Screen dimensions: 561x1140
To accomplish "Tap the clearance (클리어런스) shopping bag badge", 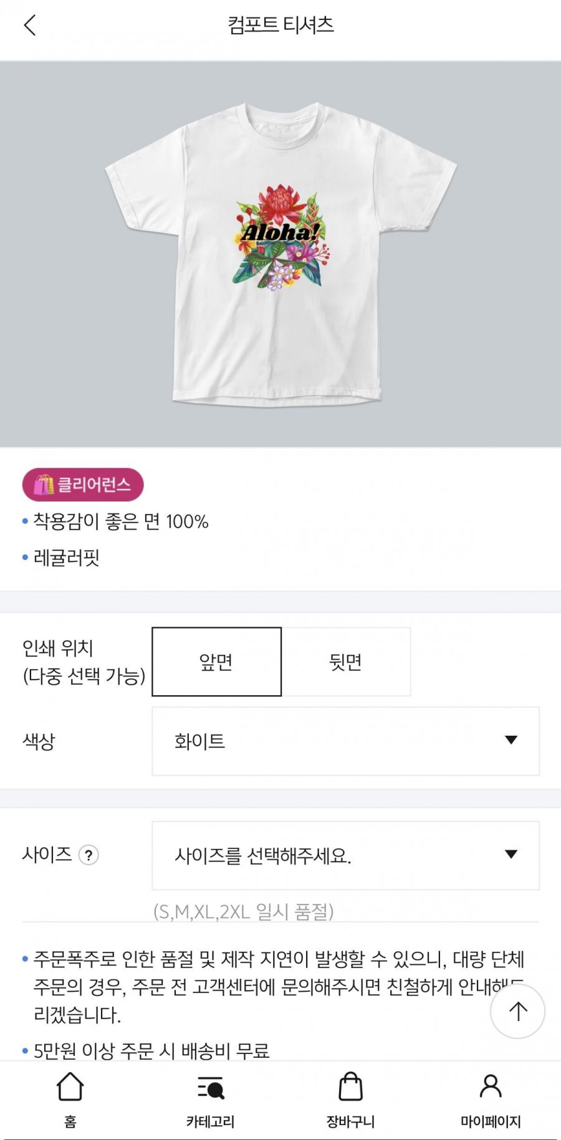I will click(x=83, y=485).
